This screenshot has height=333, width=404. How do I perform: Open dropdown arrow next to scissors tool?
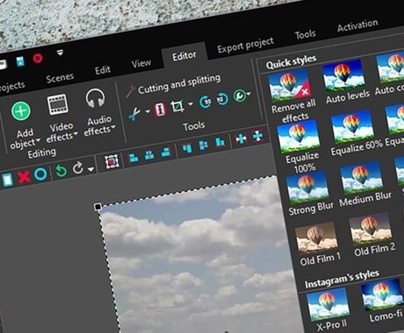[x=148, y=111]
